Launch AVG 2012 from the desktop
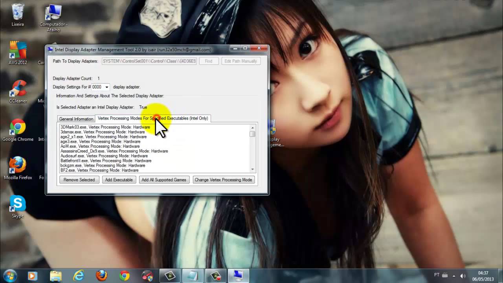The image size is (503, 283). (18, 52)
